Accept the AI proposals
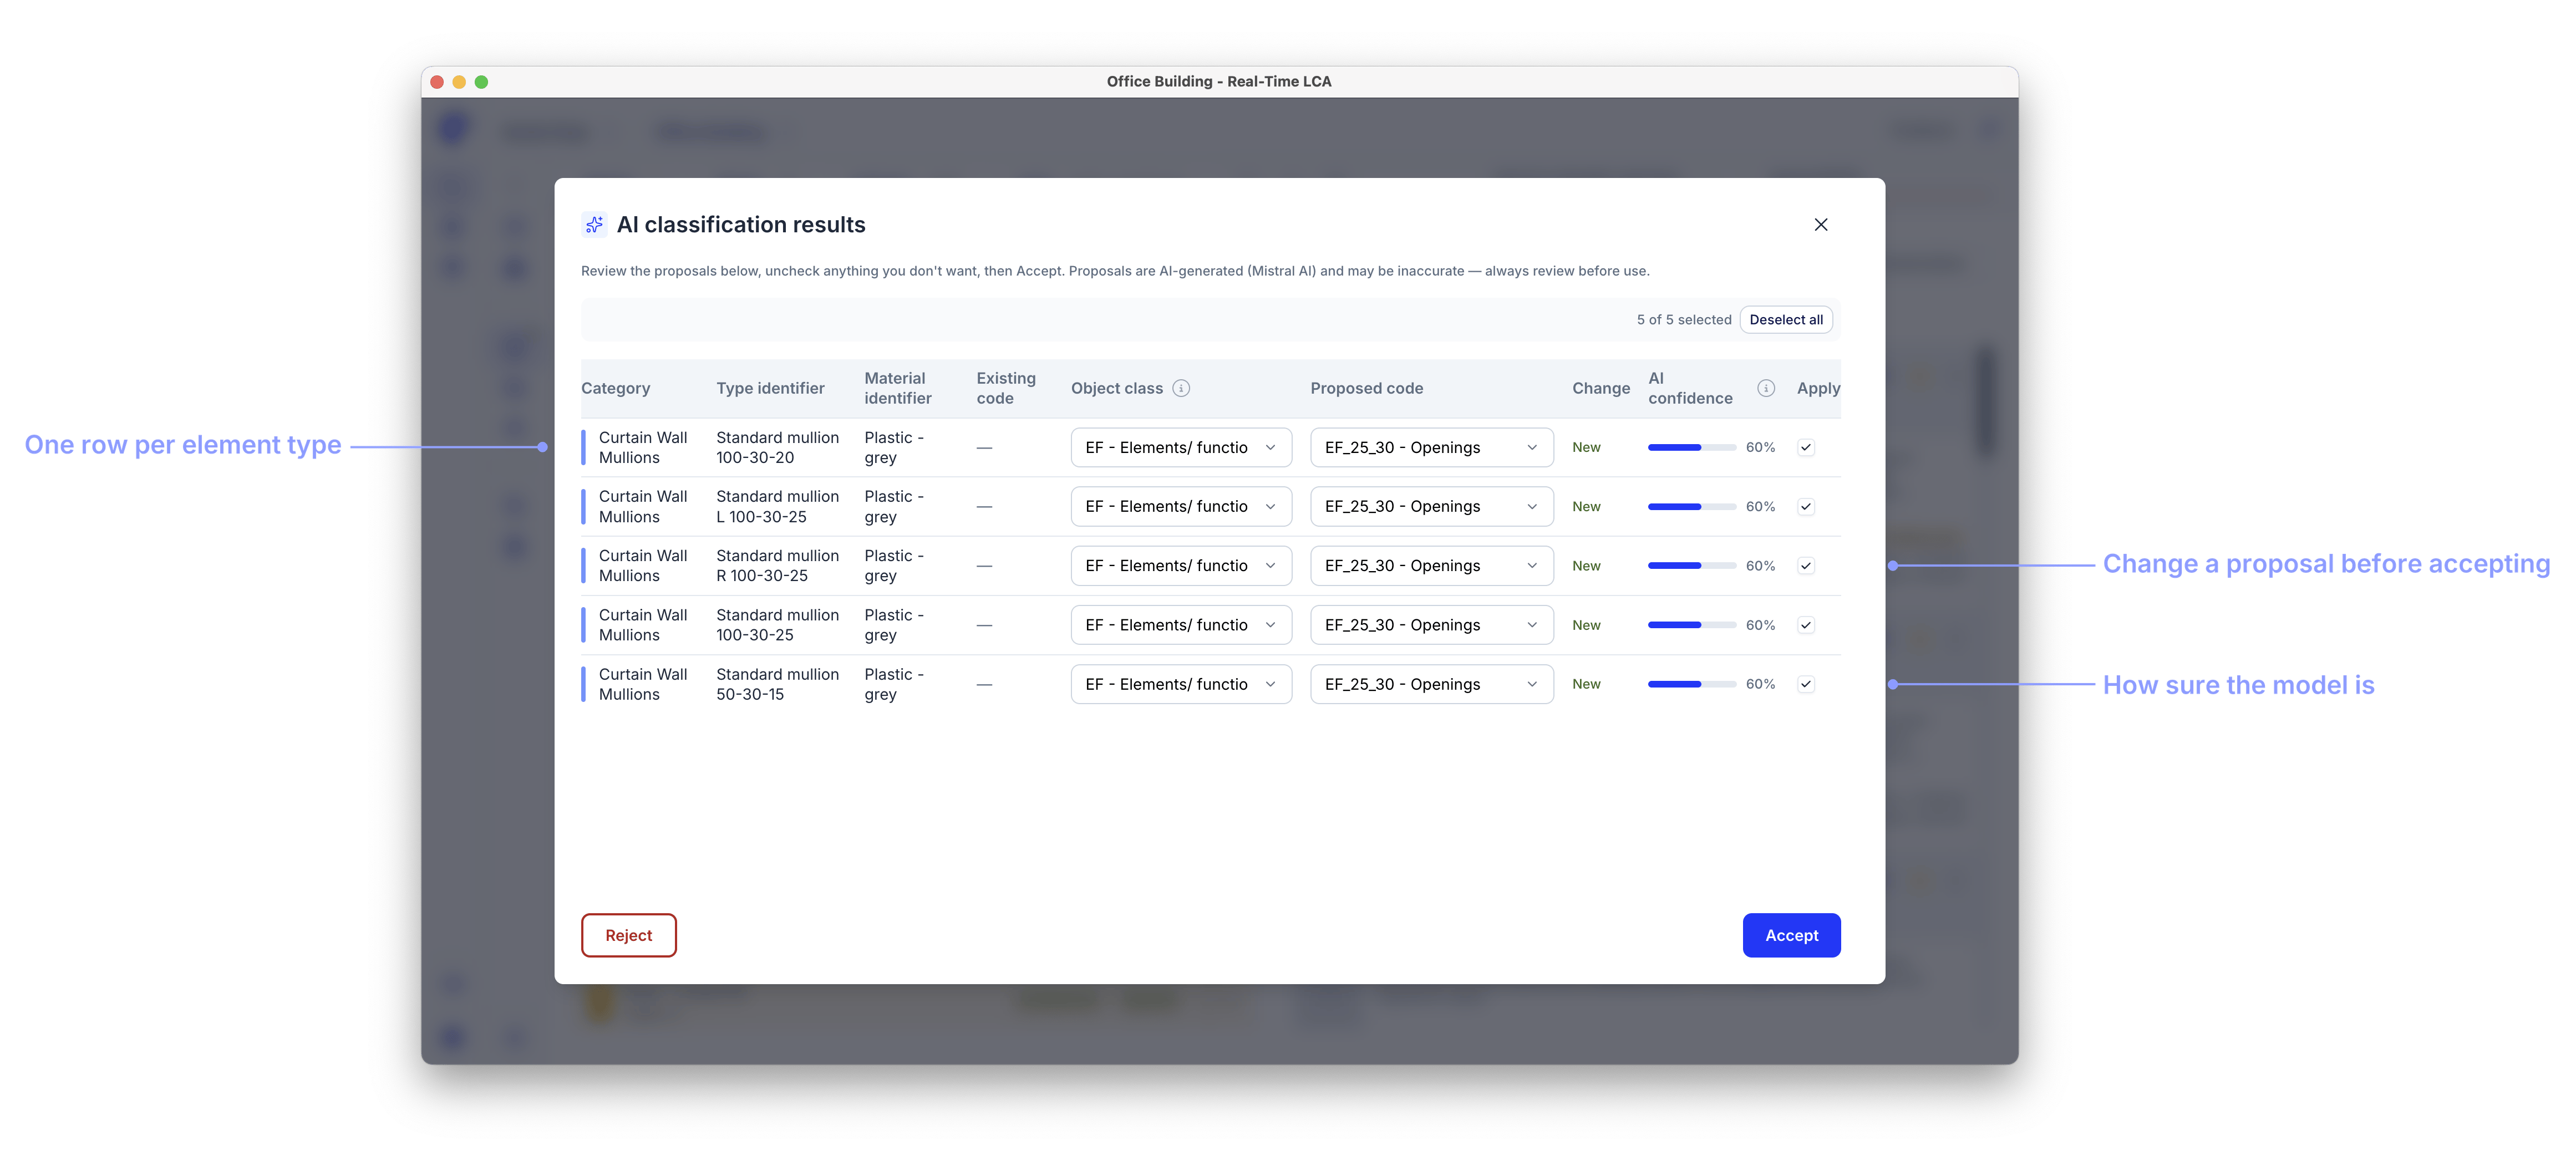This screenshot has width=2576, height=1171. [x=1791, y=935]
